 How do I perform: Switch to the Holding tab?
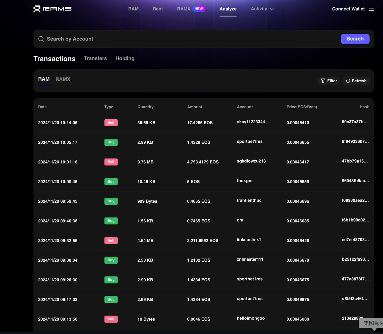point(125,58)
